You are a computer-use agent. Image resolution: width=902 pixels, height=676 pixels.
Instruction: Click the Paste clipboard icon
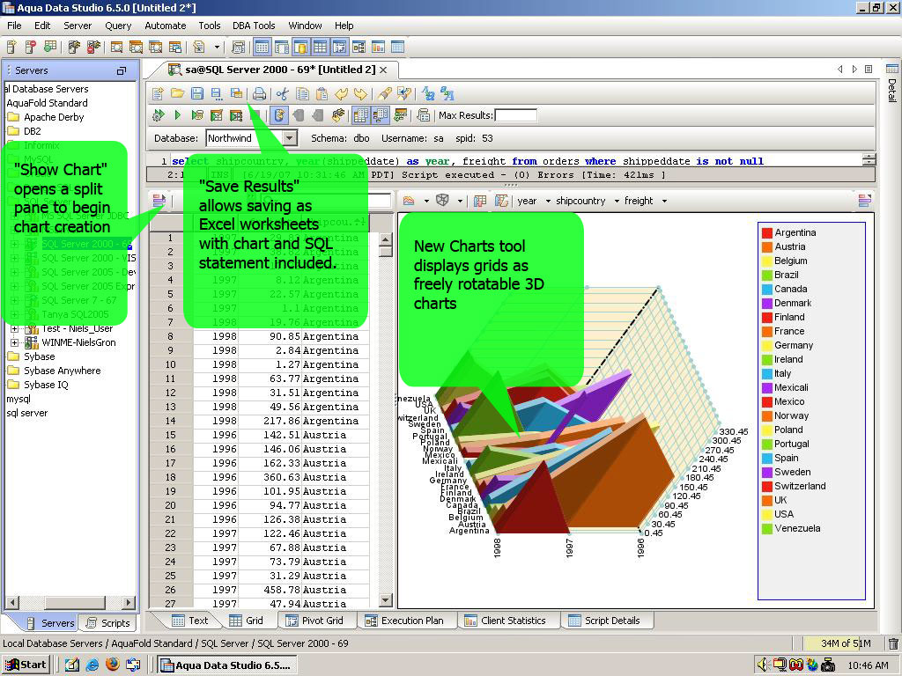[322, 93]
